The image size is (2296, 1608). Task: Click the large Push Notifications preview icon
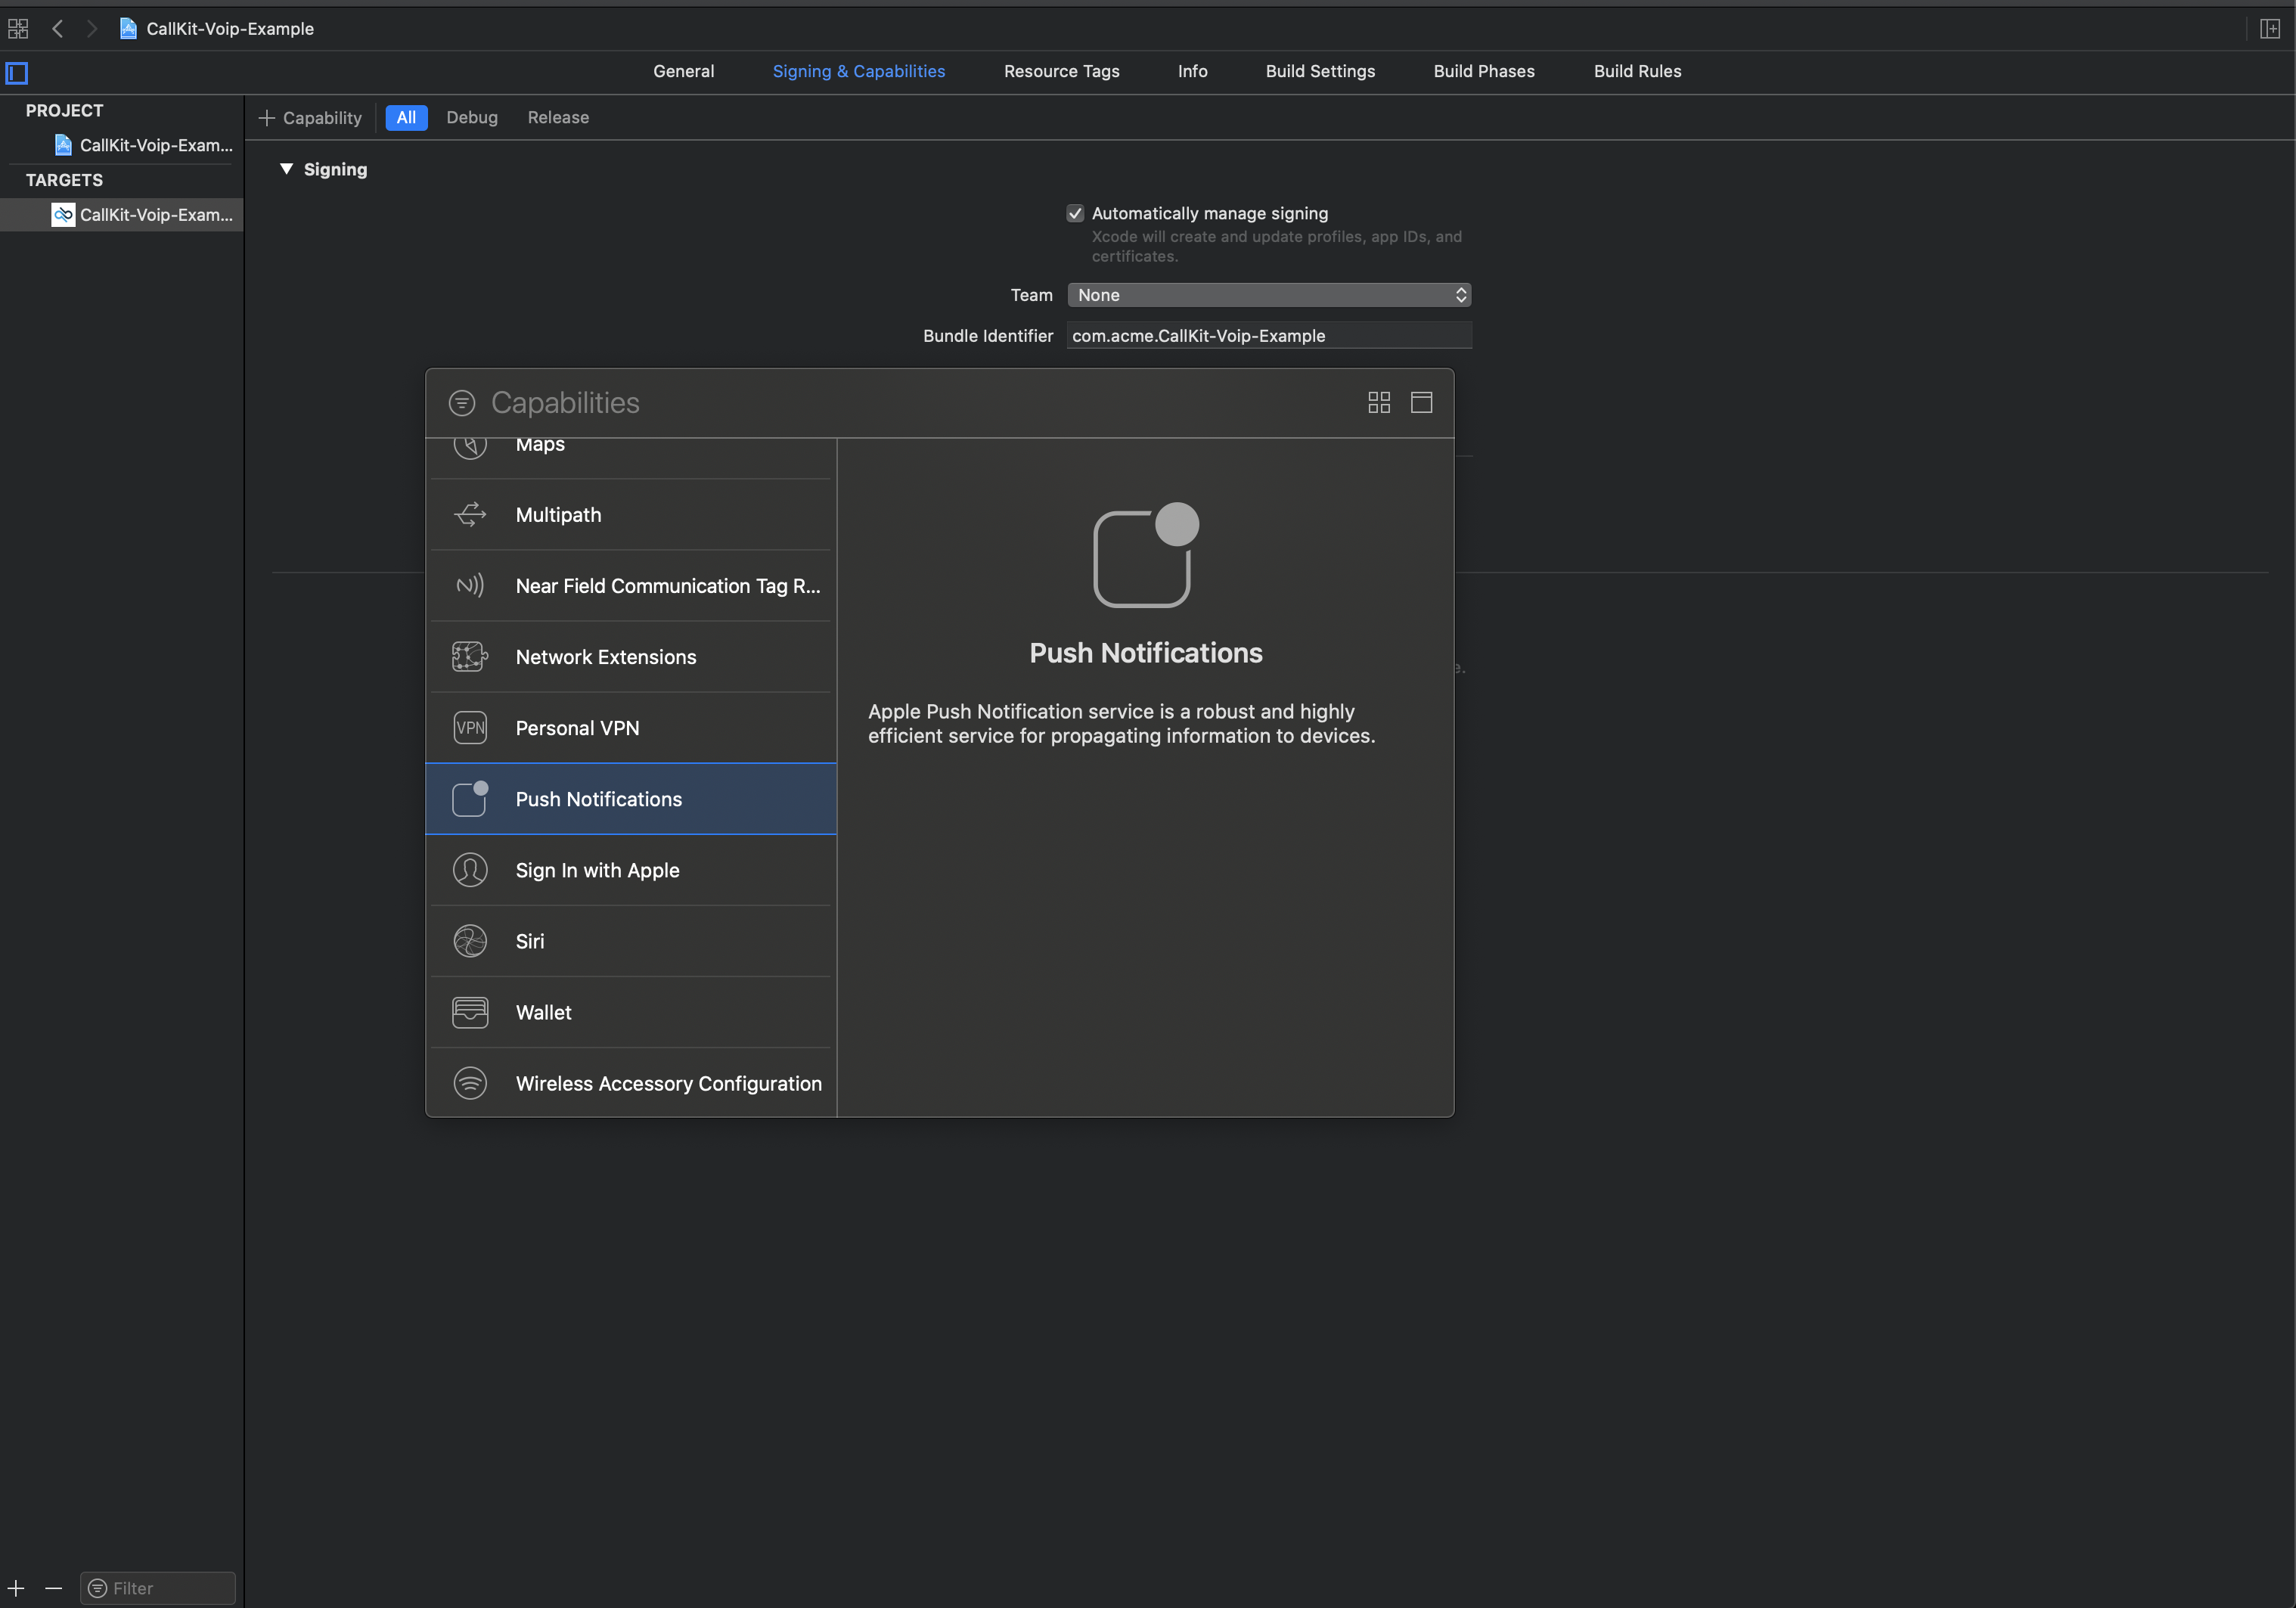(1146, 555)
